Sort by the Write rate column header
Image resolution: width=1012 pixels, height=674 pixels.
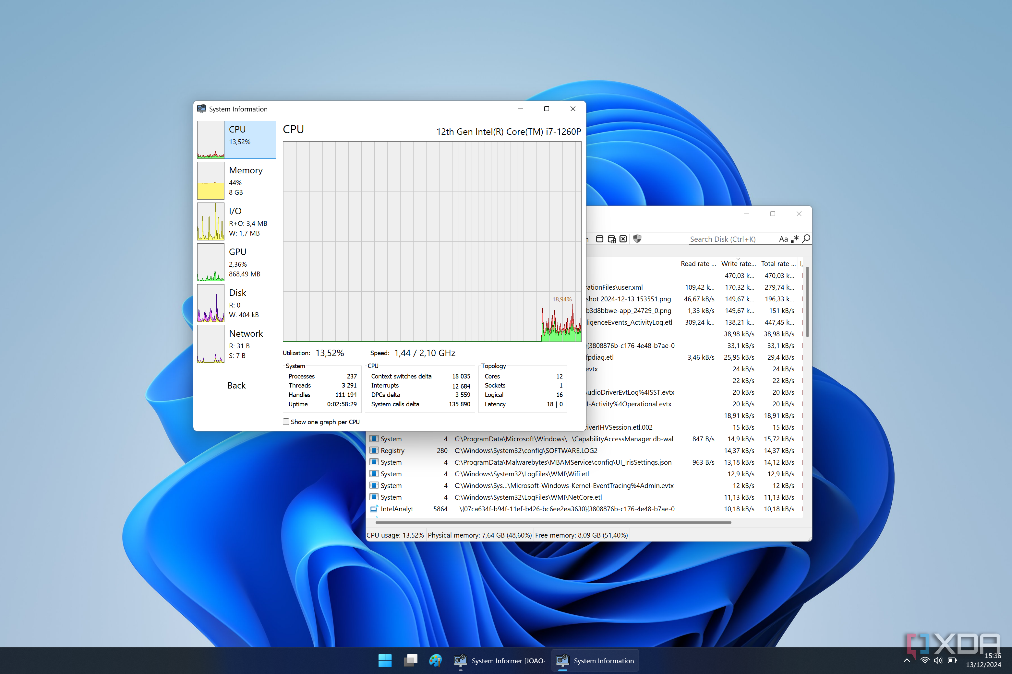[738, 263]
